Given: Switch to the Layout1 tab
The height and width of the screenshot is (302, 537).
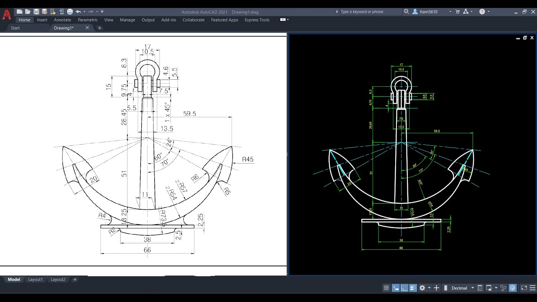Looking at the screenshot, I should (x=35, y=279).
